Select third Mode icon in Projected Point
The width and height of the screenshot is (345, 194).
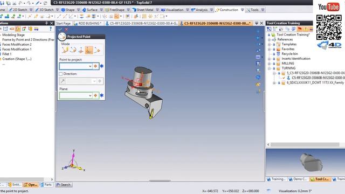tap(81, 50)
